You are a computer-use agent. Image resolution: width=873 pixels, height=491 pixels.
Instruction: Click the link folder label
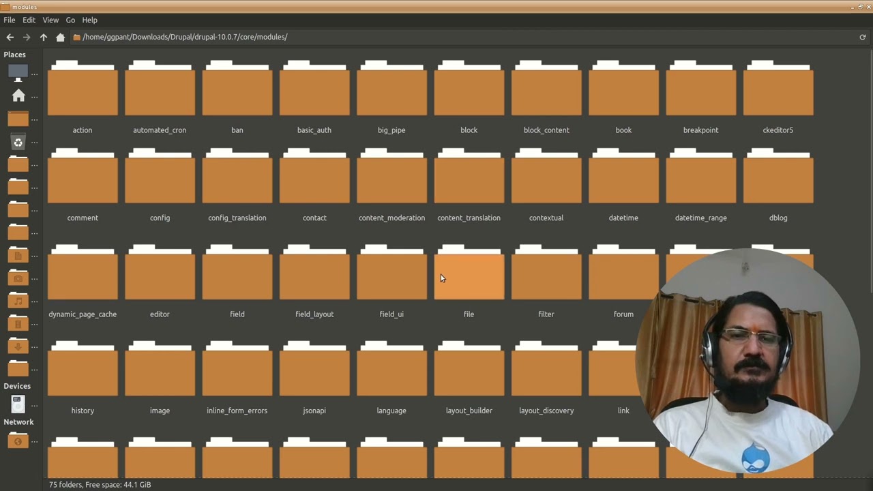[623, 411]
